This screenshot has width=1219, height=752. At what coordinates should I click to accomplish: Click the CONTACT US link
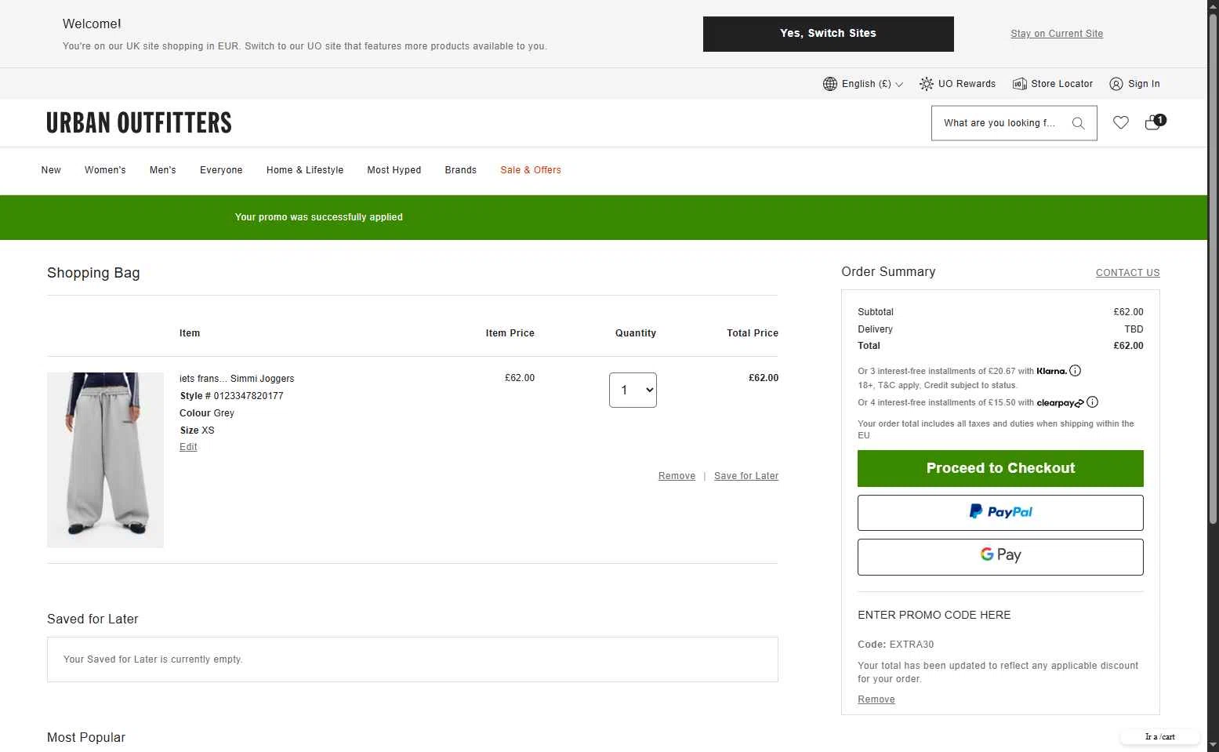(1127, 273)
